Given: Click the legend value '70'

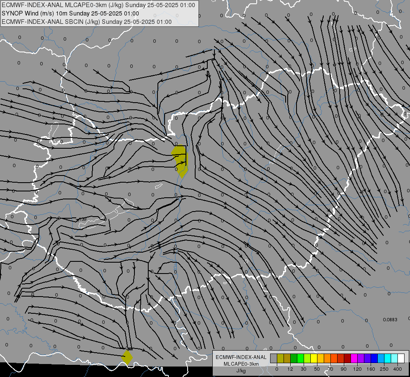Looking at the screenshot, I should click(x=330, y=369).
